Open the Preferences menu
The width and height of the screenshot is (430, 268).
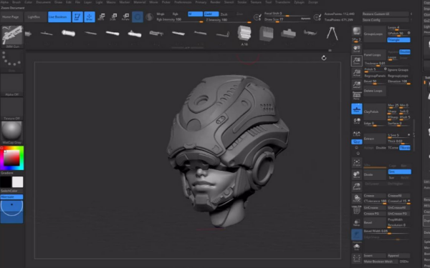[183, 2]
